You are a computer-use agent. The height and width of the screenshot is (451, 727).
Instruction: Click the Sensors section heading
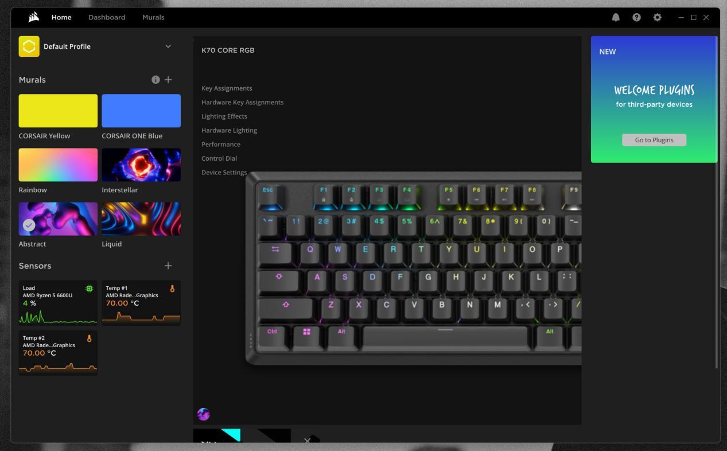pyautogui.click(x=35, y=266)
